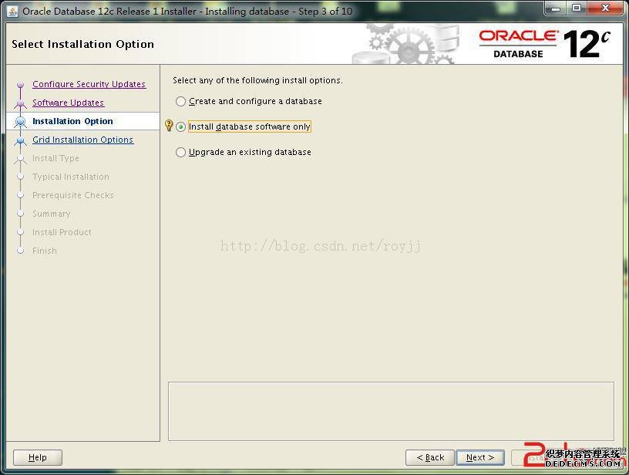Select Install database software only option

tap(181, 127)
